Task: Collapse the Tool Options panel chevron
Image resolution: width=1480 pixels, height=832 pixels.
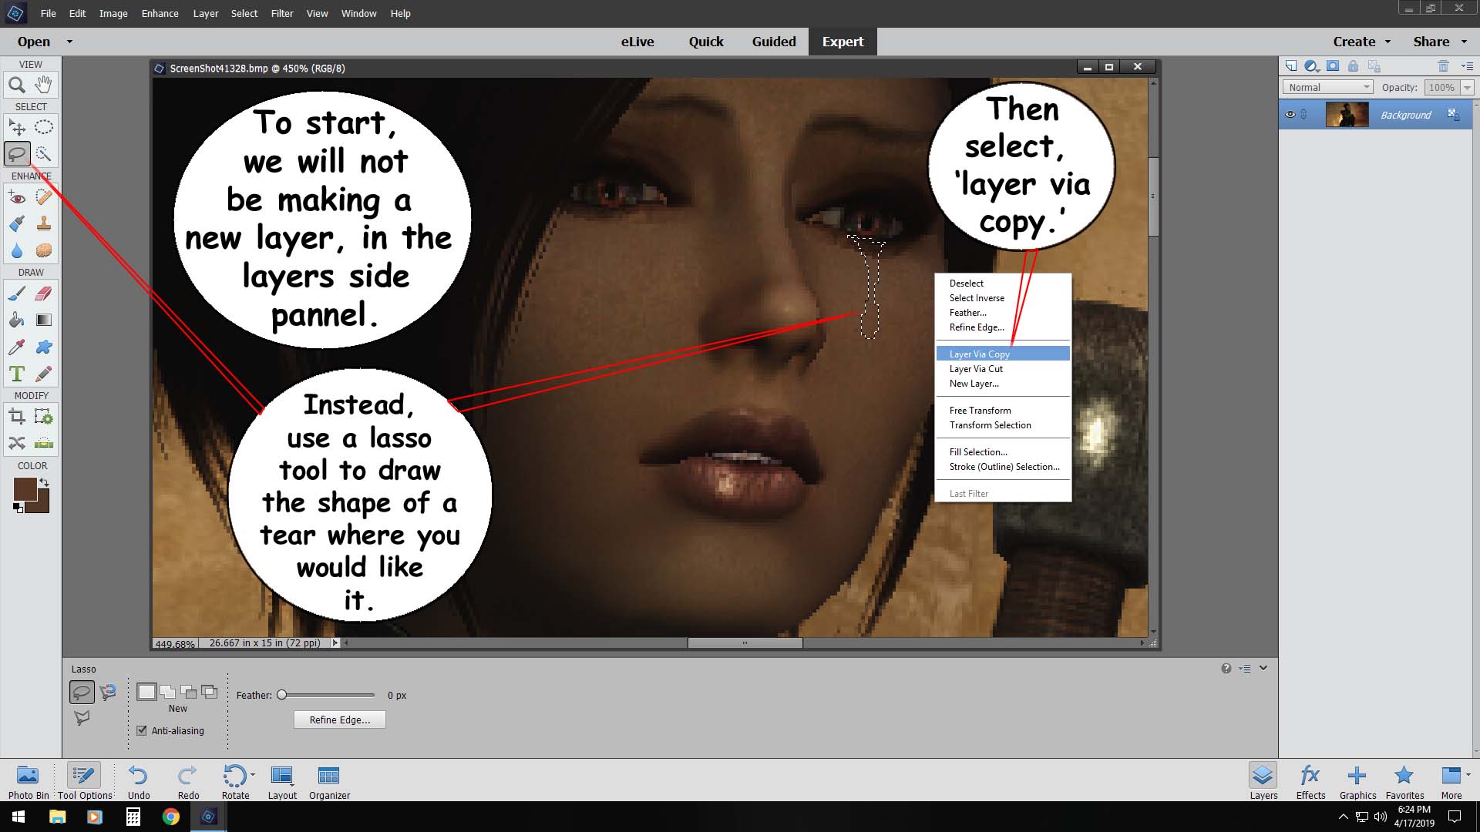Action: tap(1263, 668)
